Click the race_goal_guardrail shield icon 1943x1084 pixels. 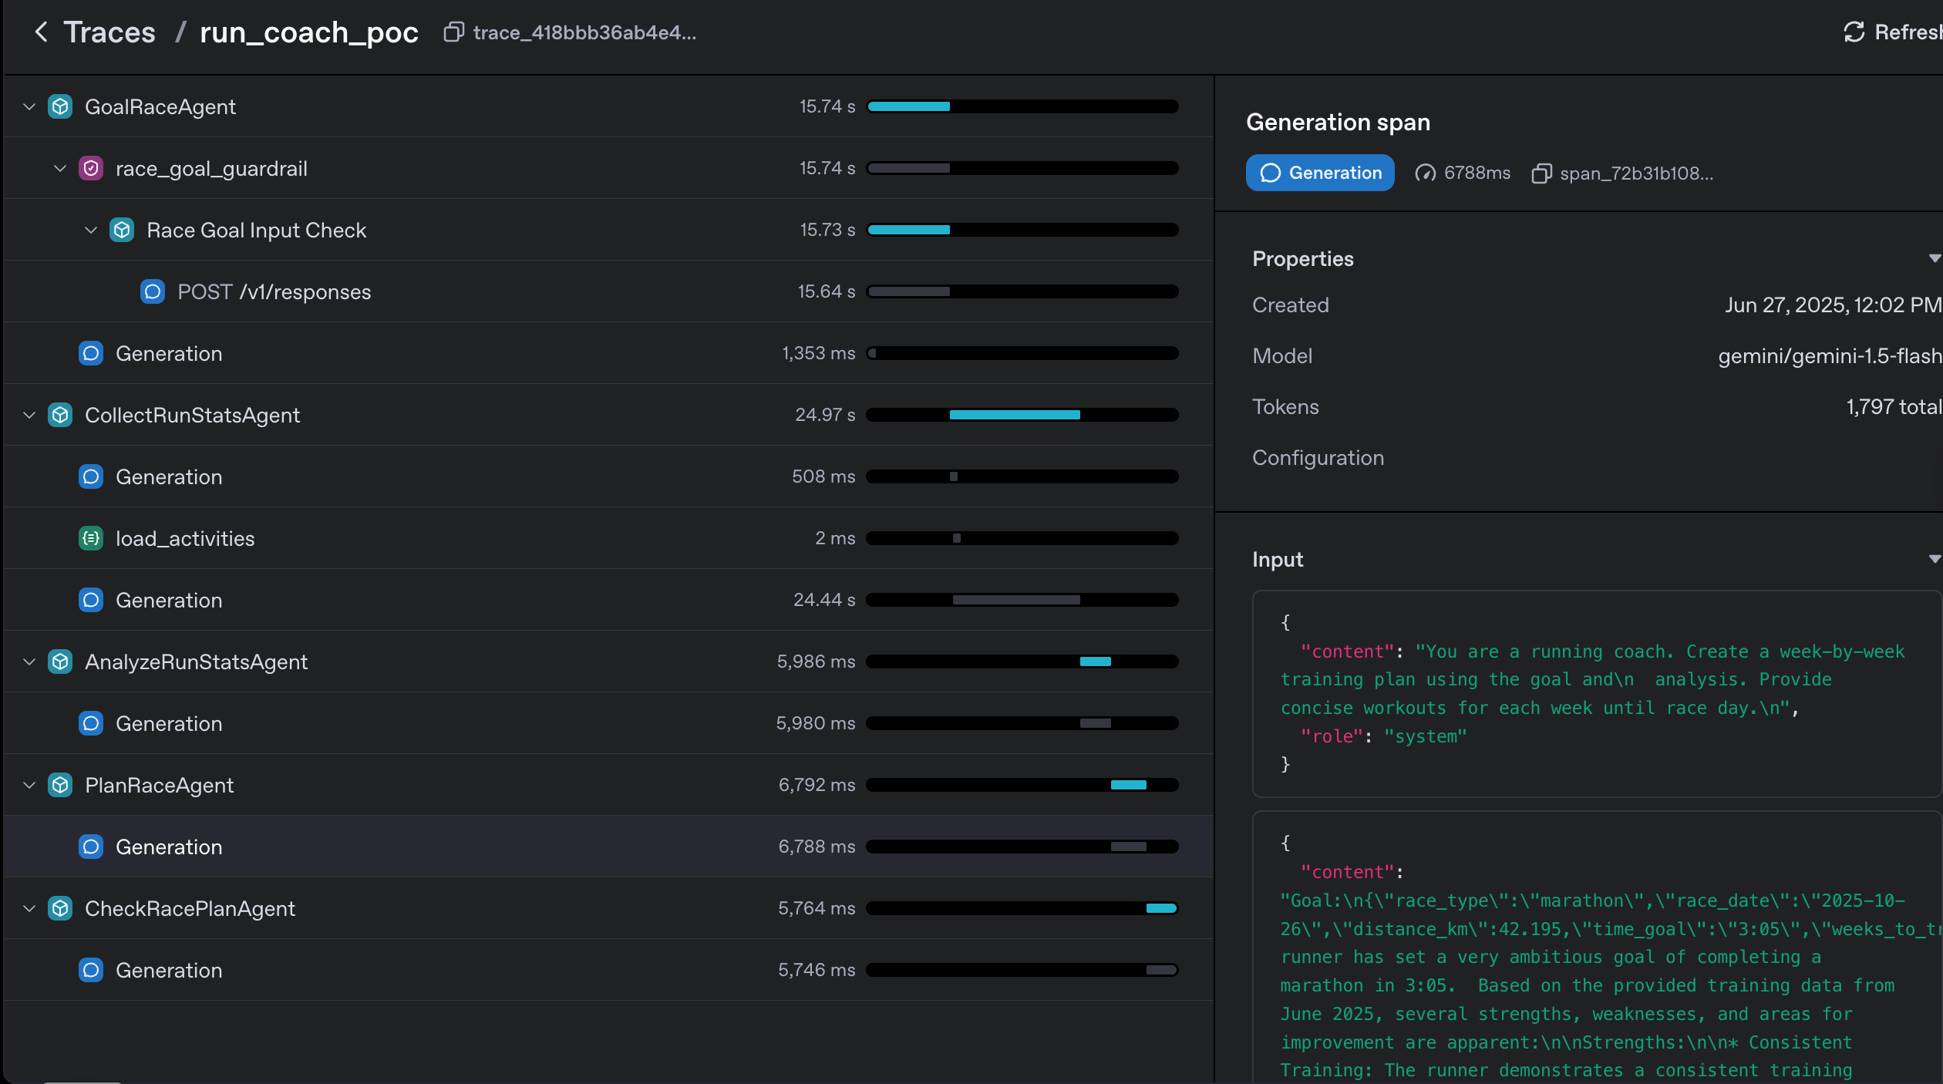(x=91, y=168)
